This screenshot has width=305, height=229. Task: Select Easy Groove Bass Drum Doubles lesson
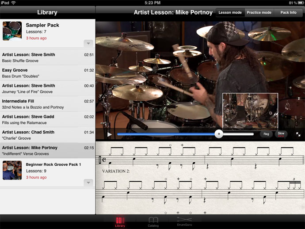pyautogui.click(x=48, y=73)
